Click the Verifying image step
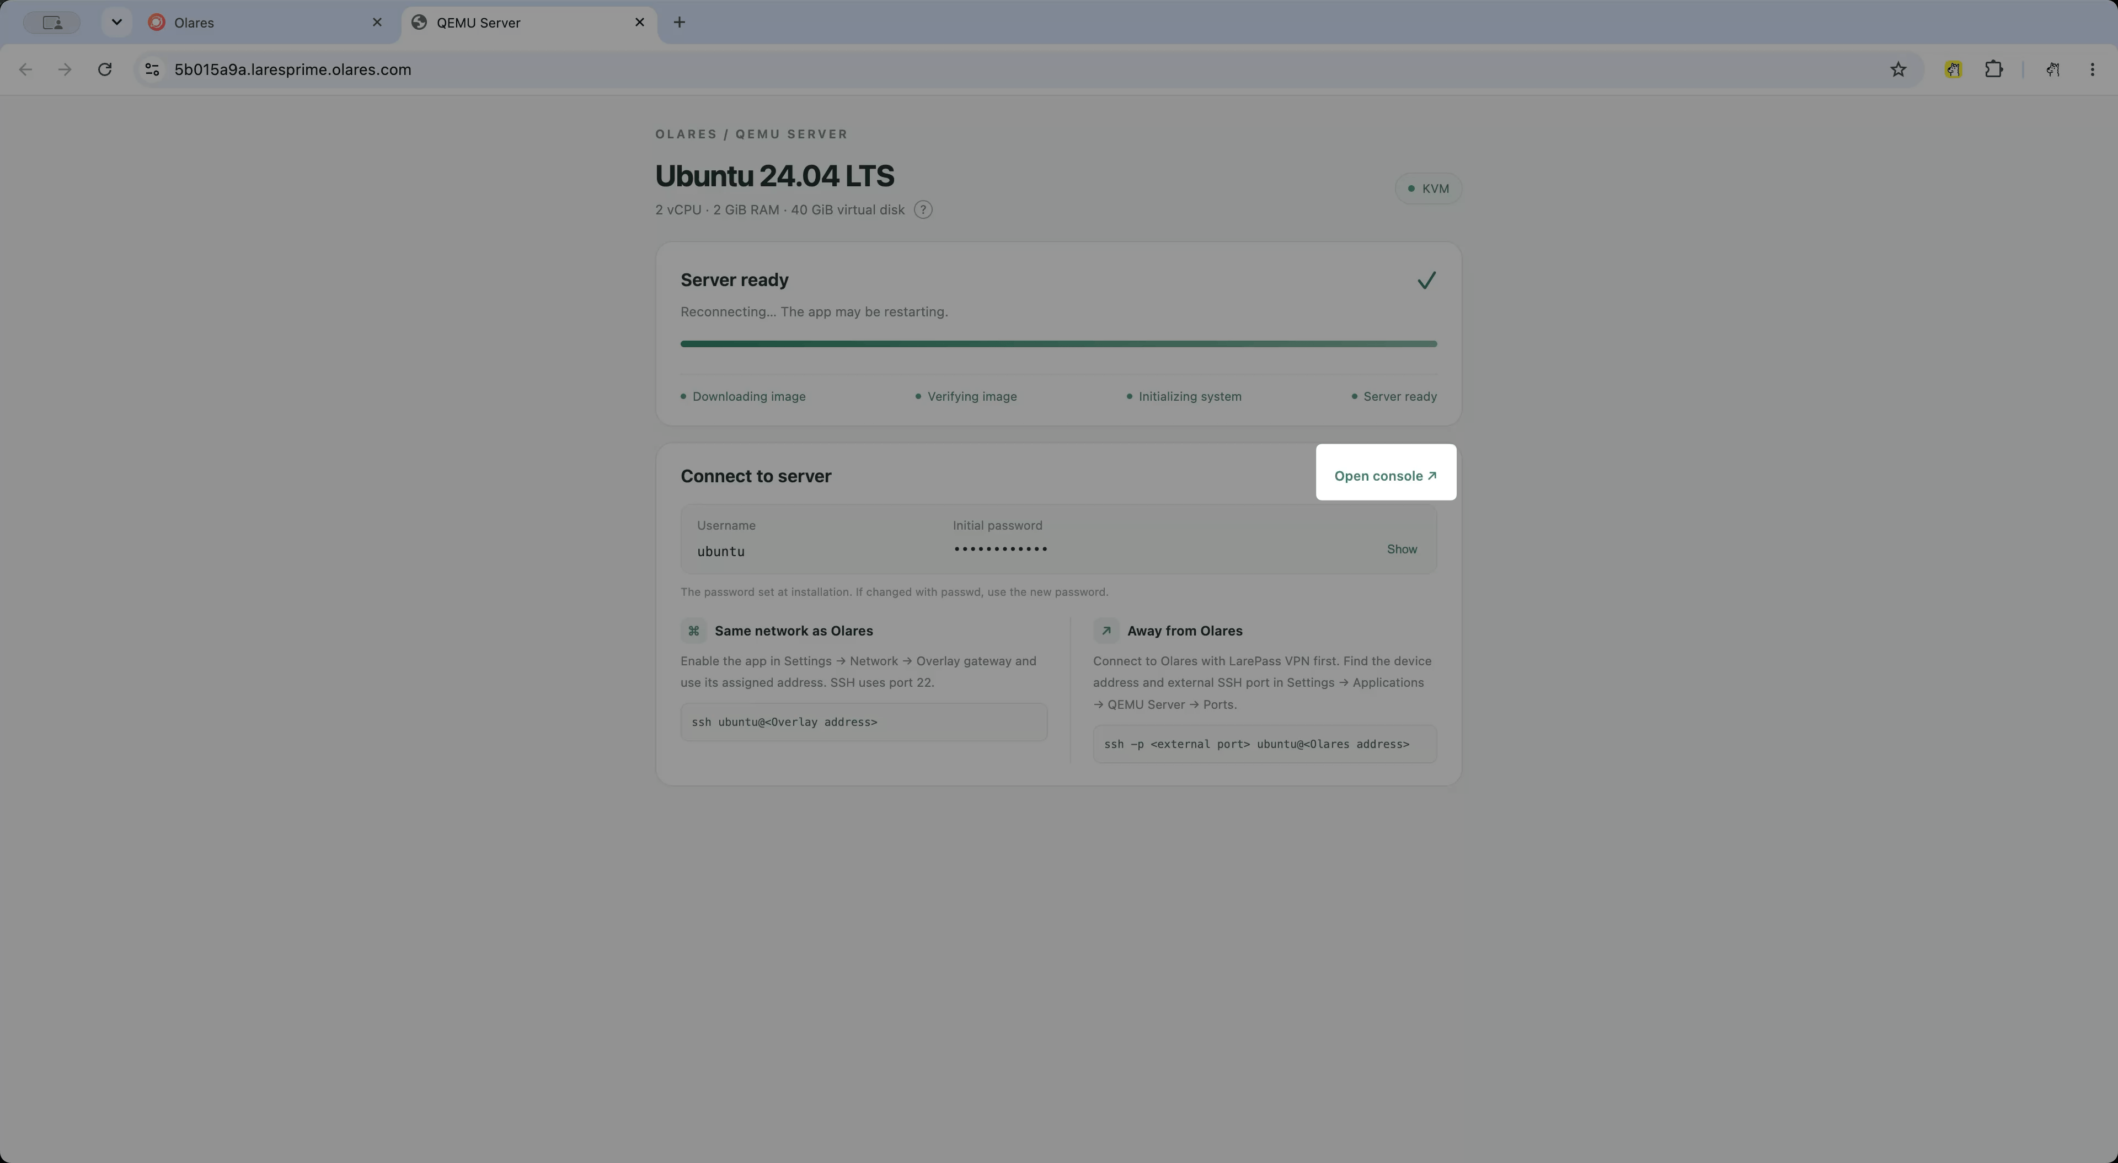This screenshot has height=1163, width=2118. tap(966, 396)
